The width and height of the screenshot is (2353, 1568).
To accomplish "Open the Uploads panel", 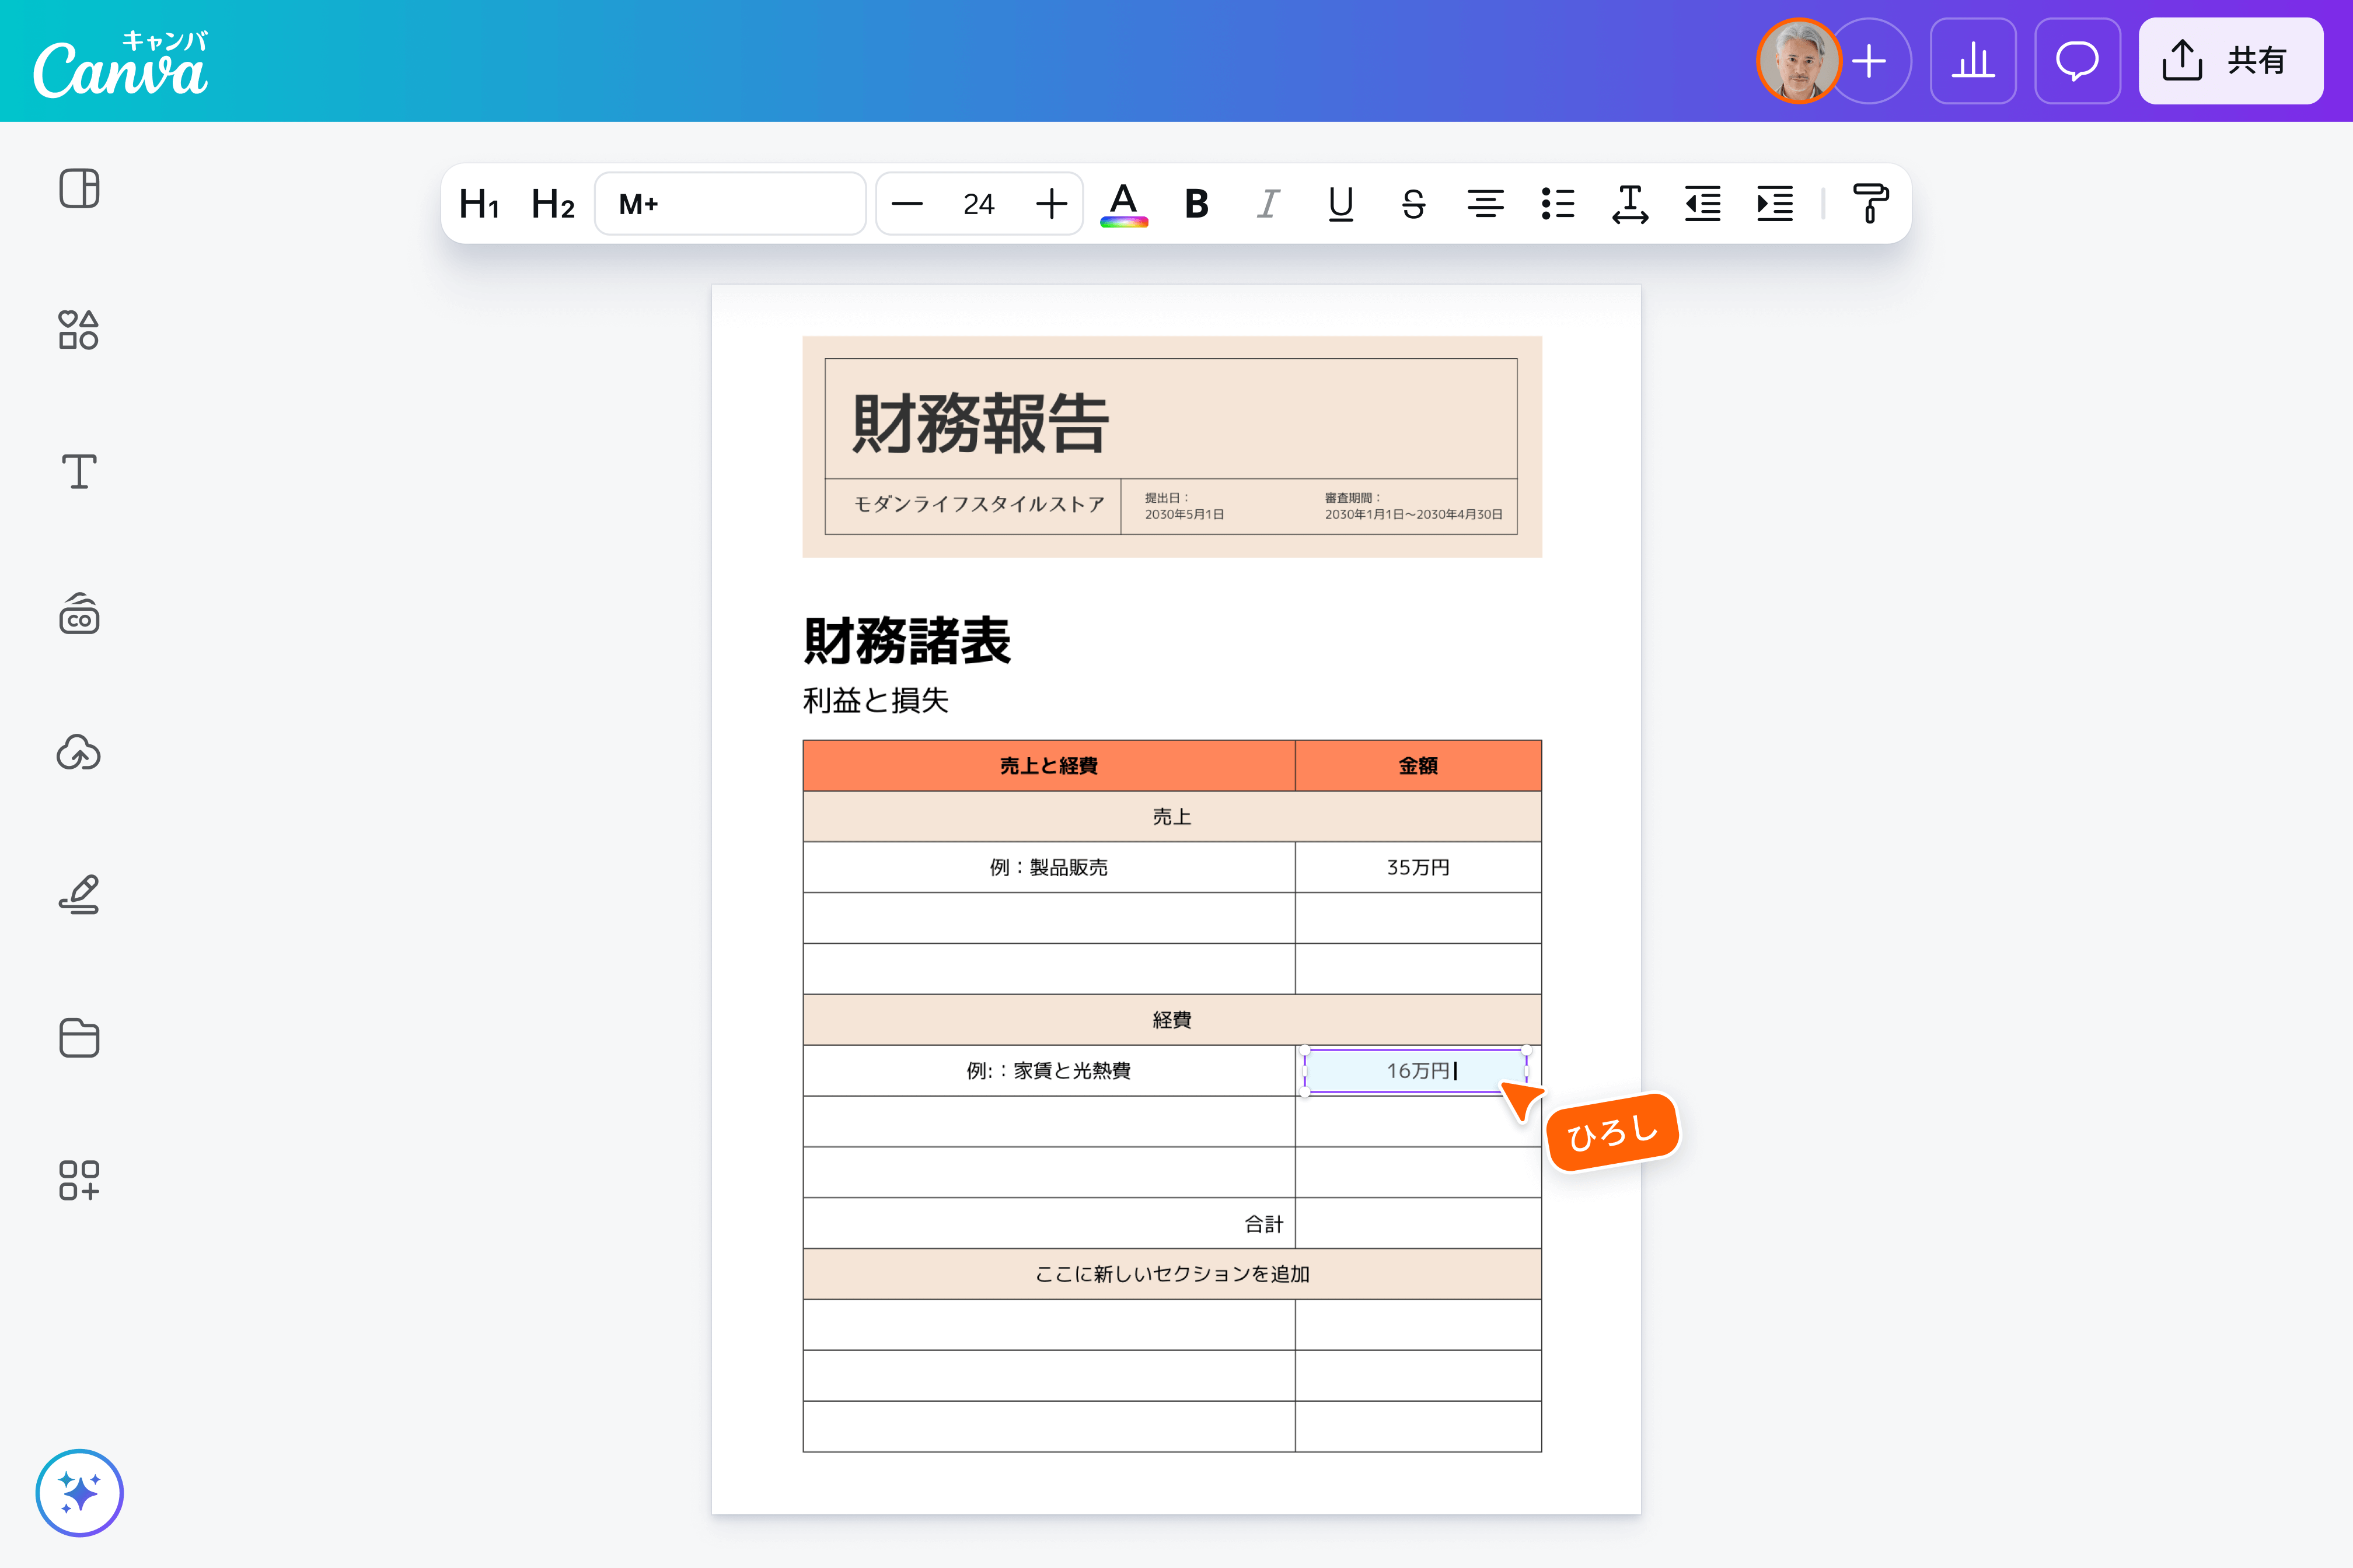I will pyautogui.click(x=79, y=753).
